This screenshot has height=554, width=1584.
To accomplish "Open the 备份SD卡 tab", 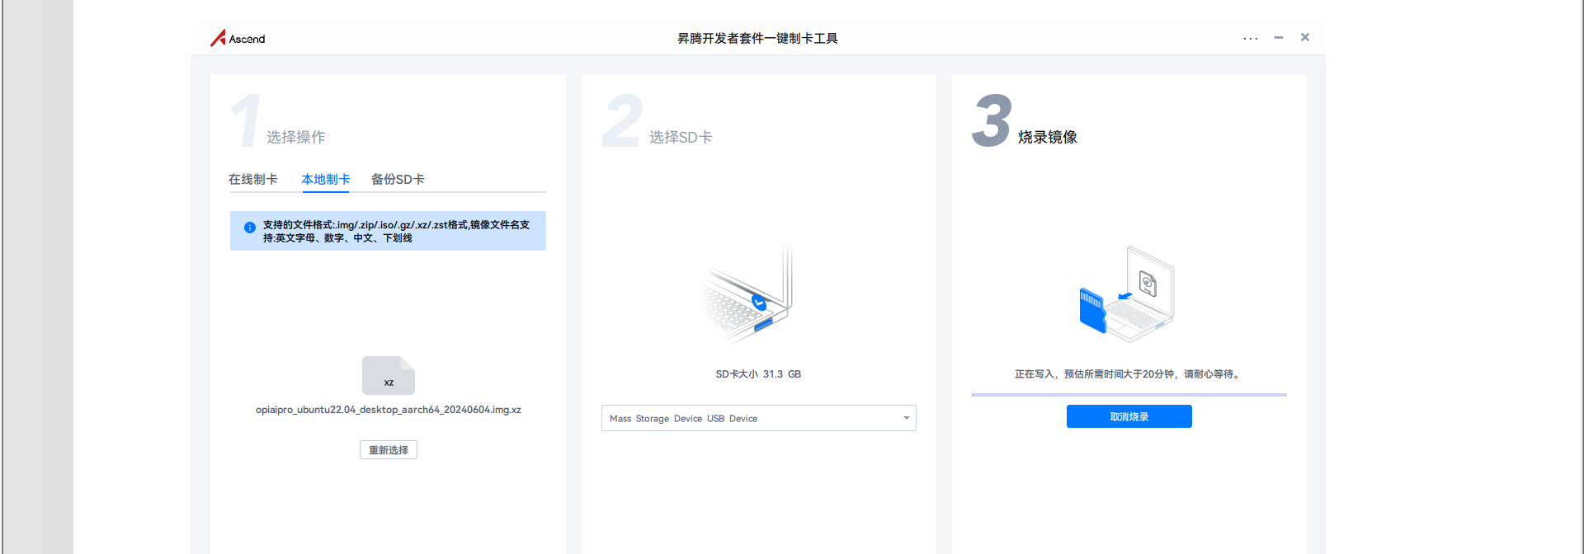I will click(x=398, y=179).
